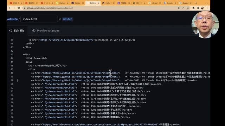
Task: Click line 39 IchigoJam VR link code
Action: 82,40
